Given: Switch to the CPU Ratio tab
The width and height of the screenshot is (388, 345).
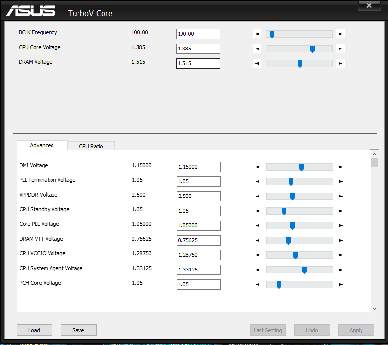Looking at the screenshot, I should point(91,146).
